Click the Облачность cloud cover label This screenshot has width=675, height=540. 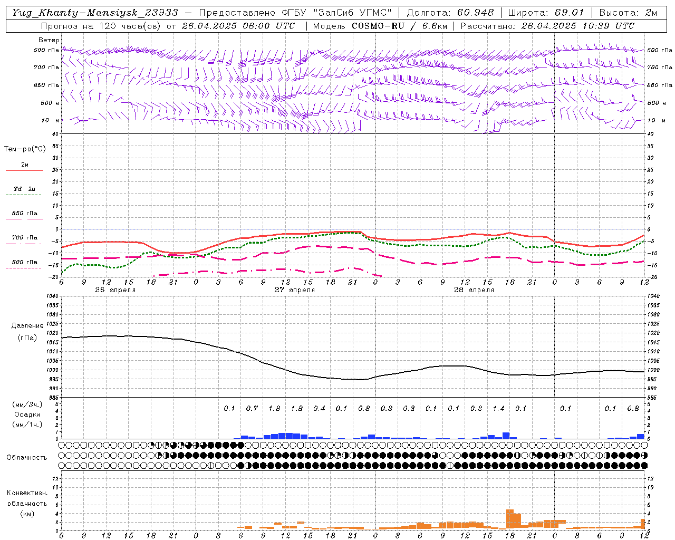pyautogui.click(x=27, y=457)
